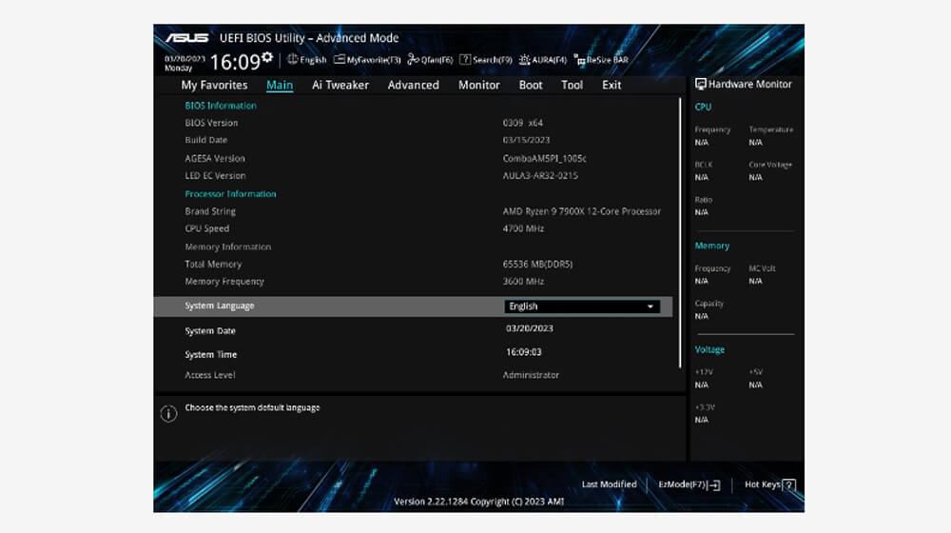This screenshot has width=951, height=533.
Task: Expand the System Language dropdown
Action: pyautogui.click(x=582, y=306)
